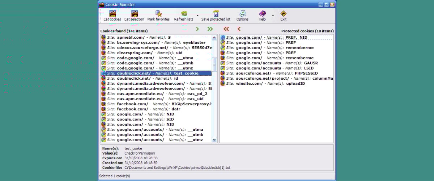Click the Refresh lists toolbar icon

click(x=184, y=14)
